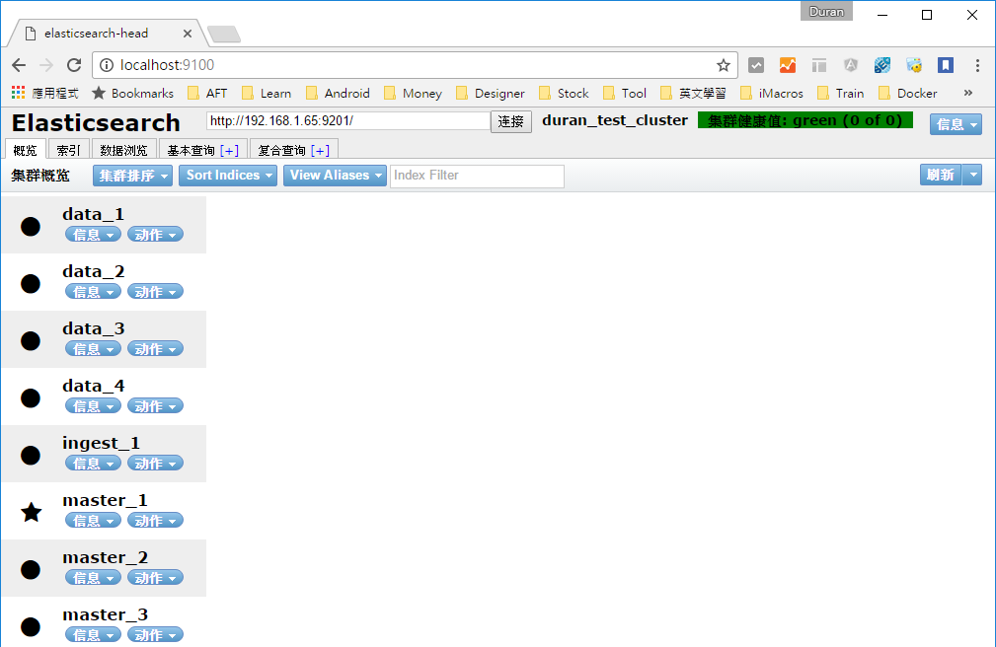This screenshot has width=996, height=647.
Task: Click the Index Filter input field
Action: [x=477, y=176]
